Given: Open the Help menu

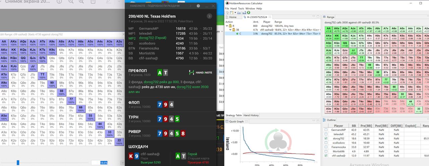Looking at the screenshot, I should [259, 8].
